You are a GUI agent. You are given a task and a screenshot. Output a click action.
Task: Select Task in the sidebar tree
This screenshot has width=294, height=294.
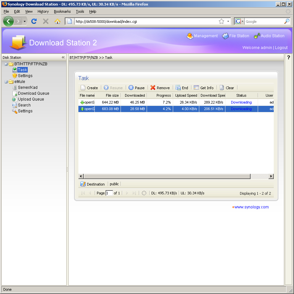coord(23,70)
